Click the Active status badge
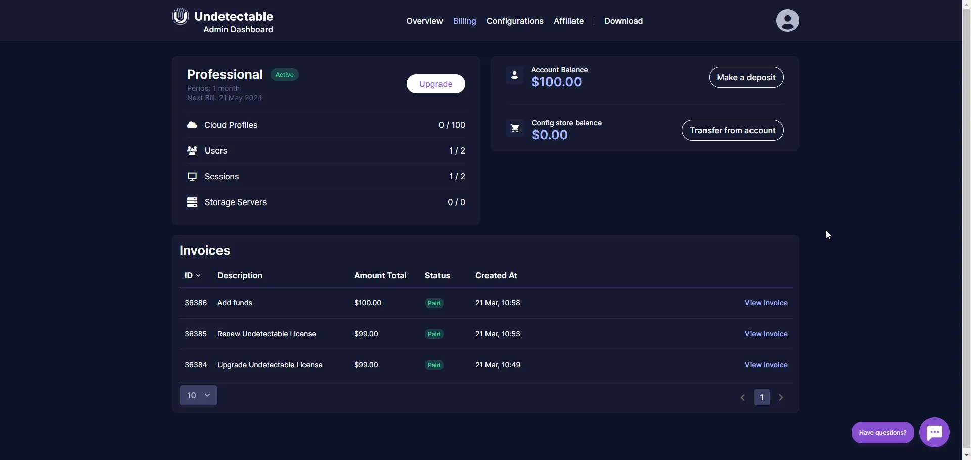Image resolution: width=971 pixels, height=460 pixels. click(x=285, y=75)
